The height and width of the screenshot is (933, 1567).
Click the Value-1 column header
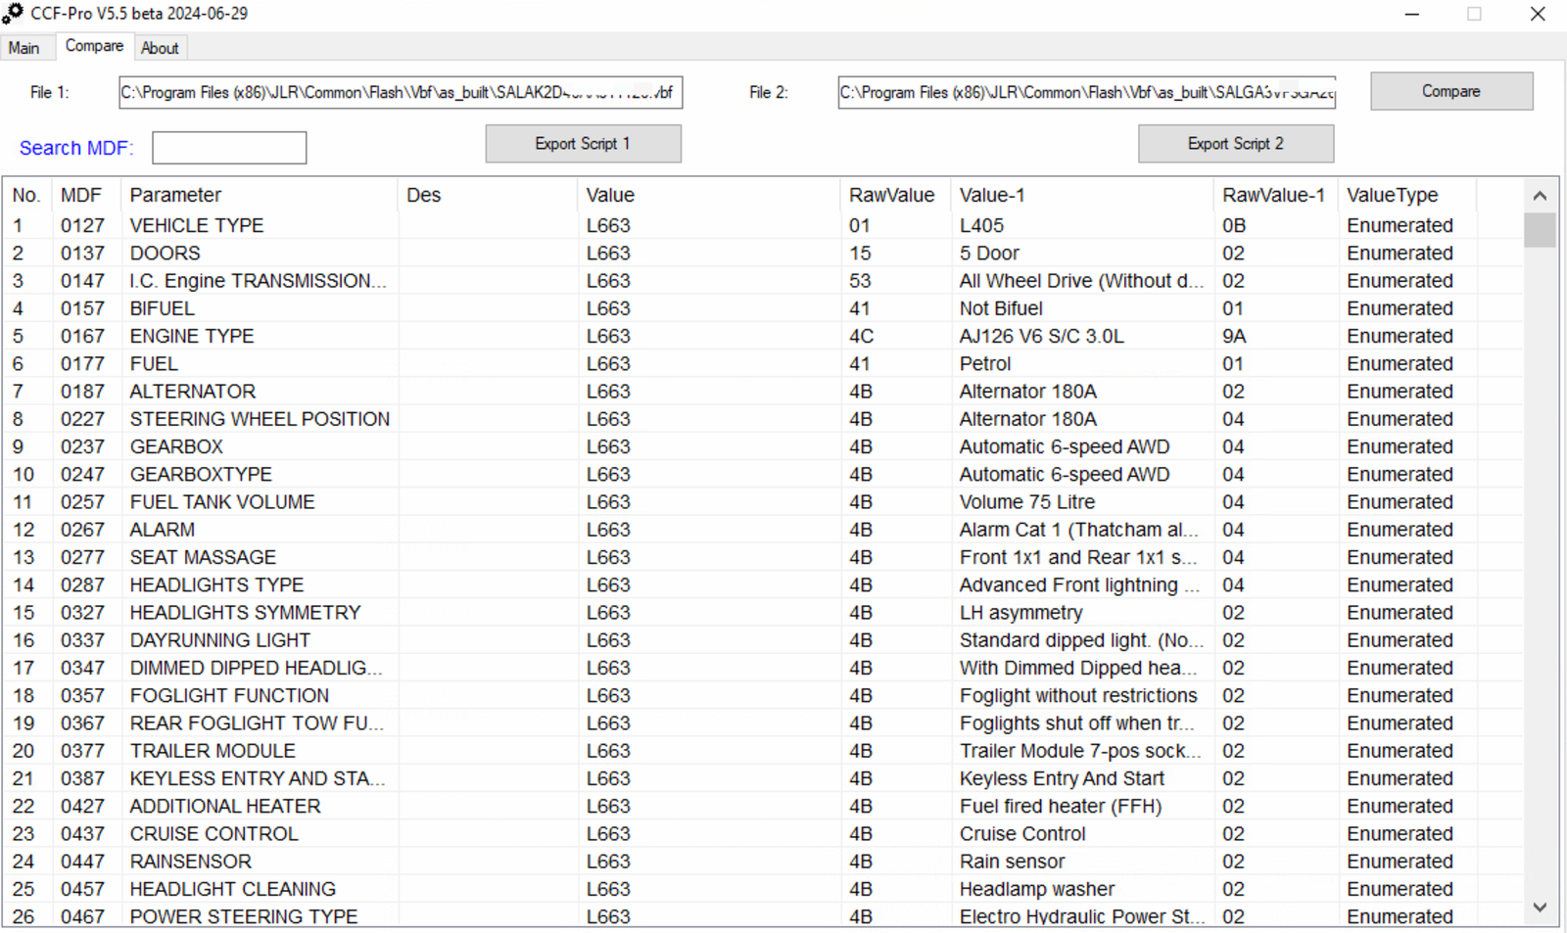[x=1081, y=195]
